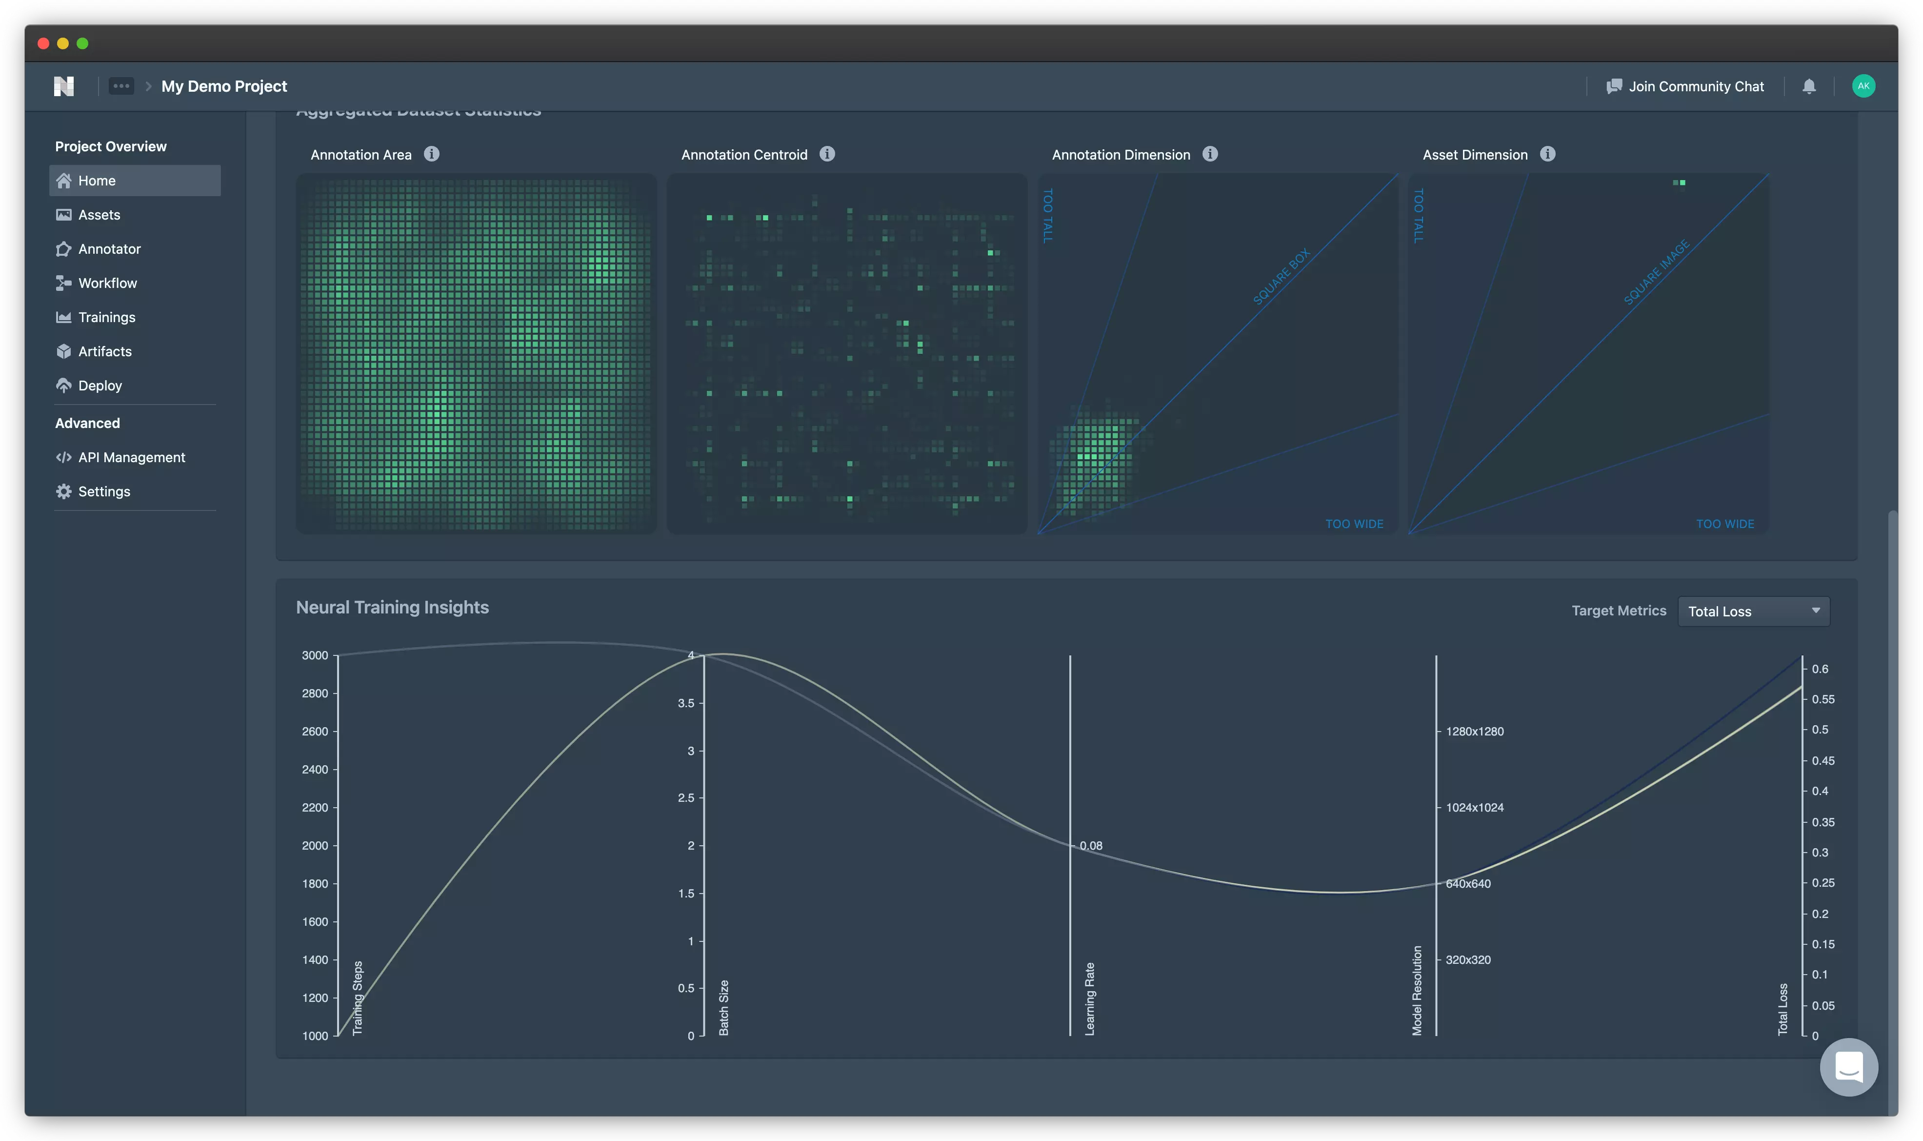Open the breadcrumb ellipsis menu

pyautogui.click(x=120, y=86)
